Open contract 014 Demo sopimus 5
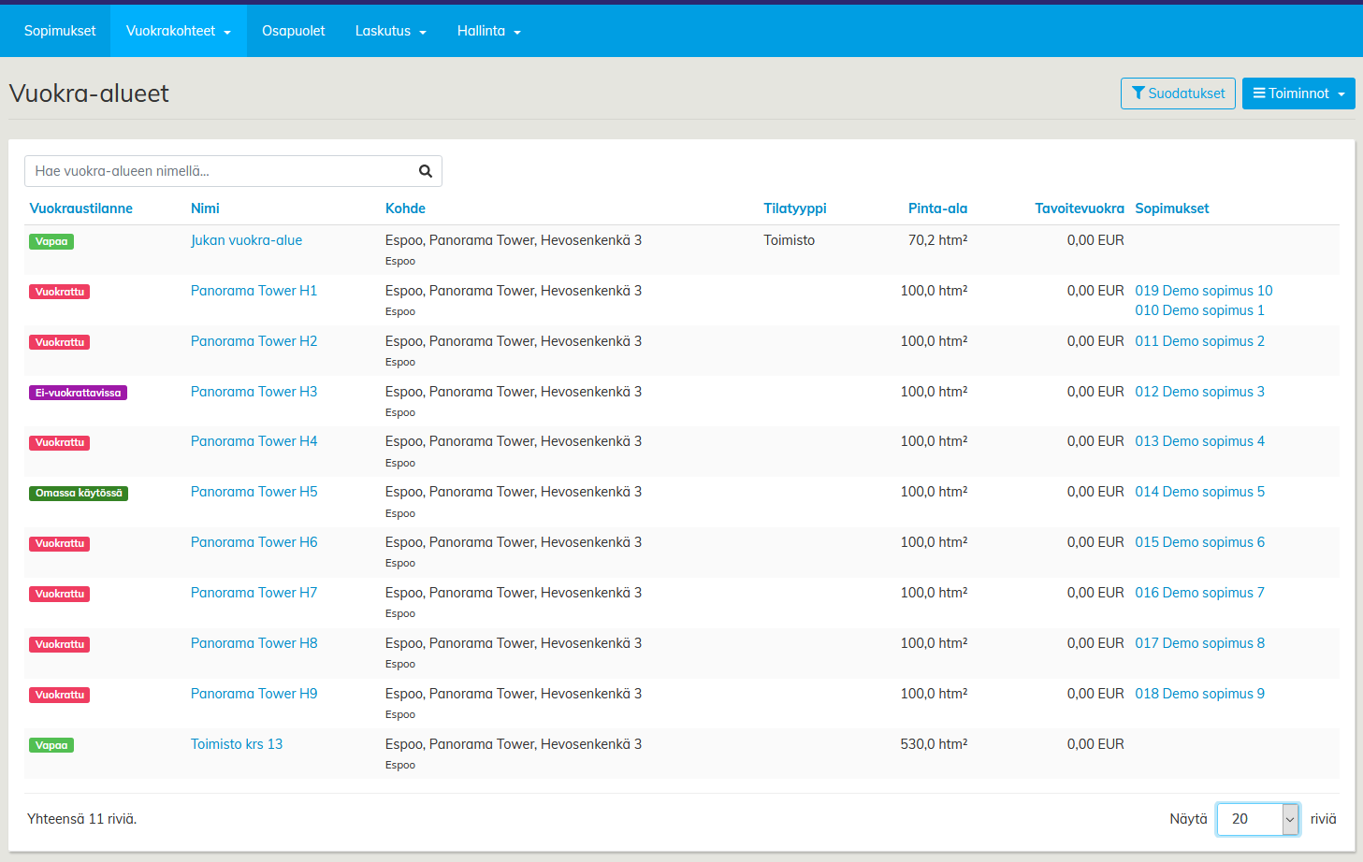1363x862 pixels. 1199,492
